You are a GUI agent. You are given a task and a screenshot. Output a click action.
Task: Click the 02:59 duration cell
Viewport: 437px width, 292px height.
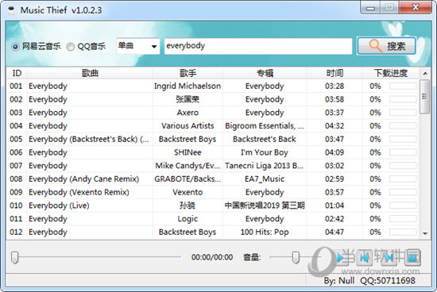tap(335, 179)
